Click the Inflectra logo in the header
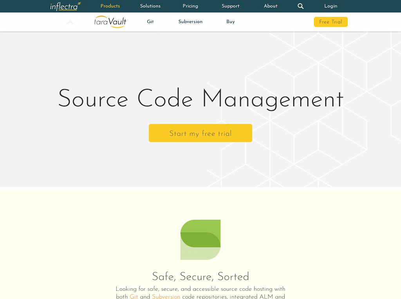 tap(65, 6)
